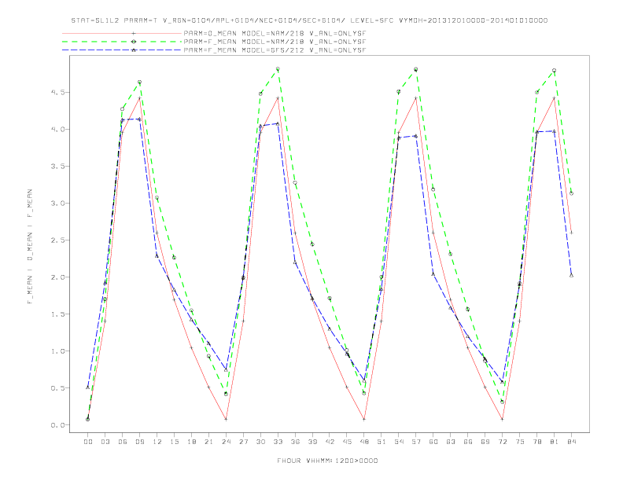The width and height of the screenshot is (623, 481).
Task: Click x-axis tick label 18
Action: coord(191,442)
